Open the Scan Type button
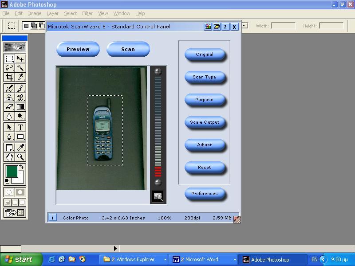 click(205, 77)
